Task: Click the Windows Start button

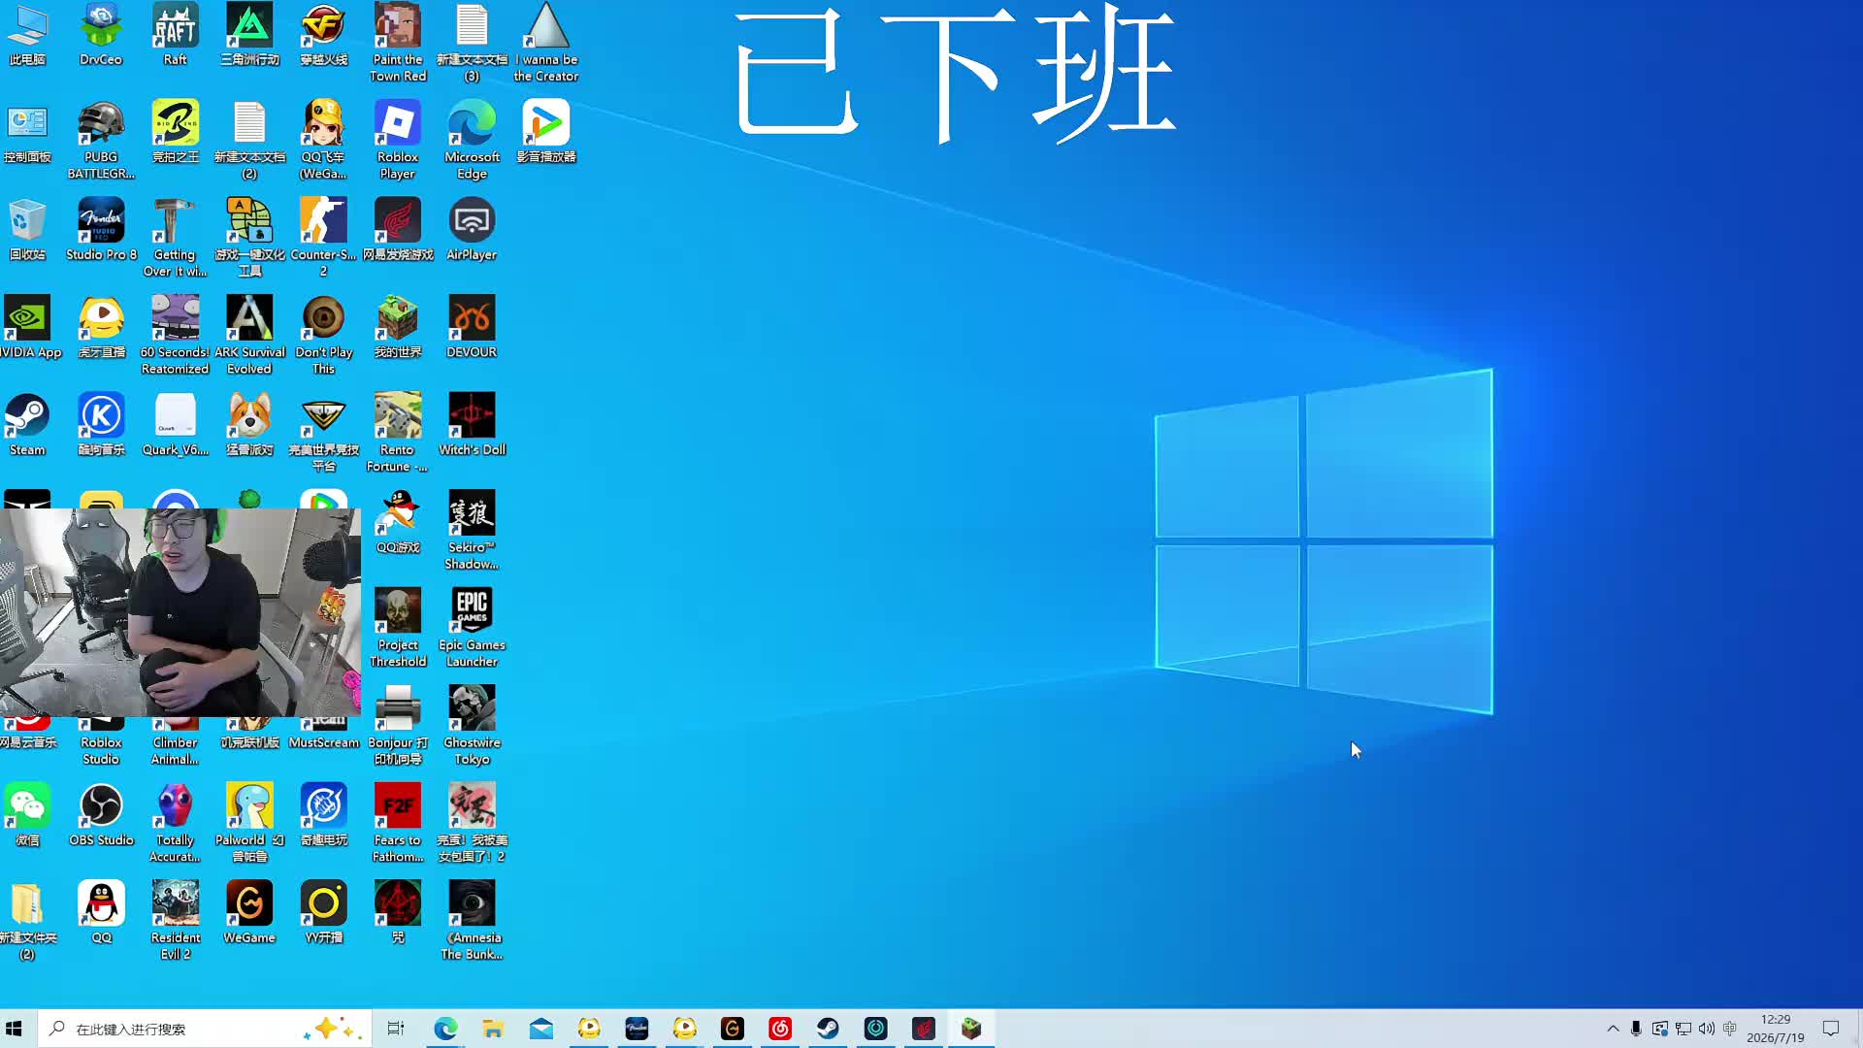Action: pos(14,1029)
